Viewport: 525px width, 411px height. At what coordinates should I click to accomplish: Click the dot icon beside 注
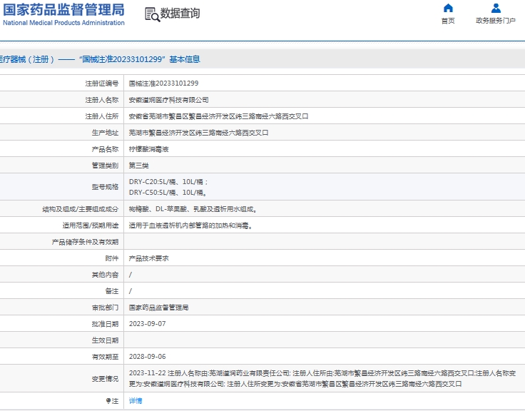click(x=108, y=400)
